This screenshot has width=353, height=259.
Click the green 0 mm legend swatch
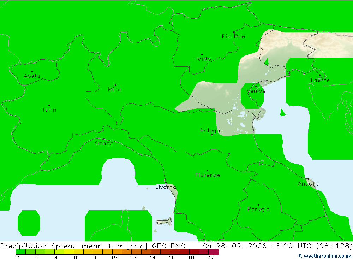tap(21, 252)
